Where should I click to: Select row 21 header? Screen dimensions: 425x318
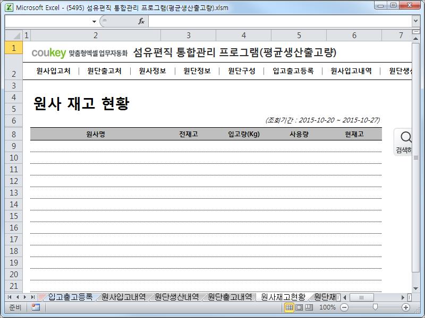[x=14, y=286]
